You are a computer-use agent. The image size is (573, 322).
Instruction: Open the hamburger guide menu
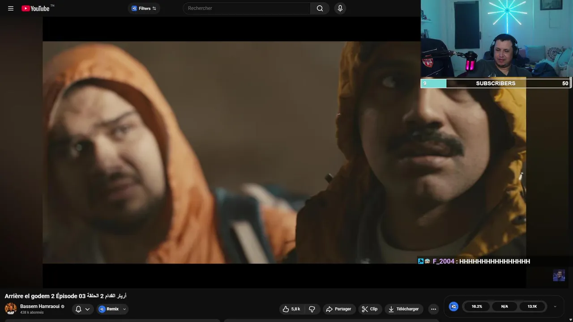point(11,8)
